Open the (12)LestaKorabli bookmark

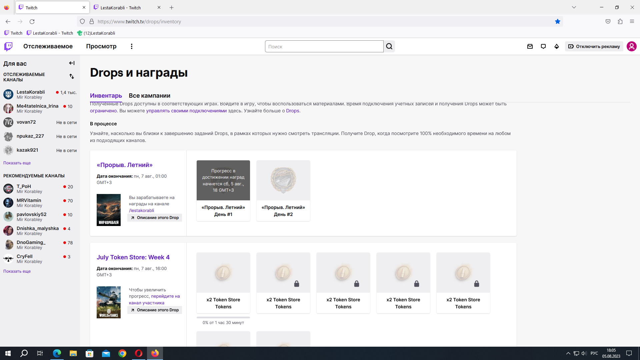96,33
